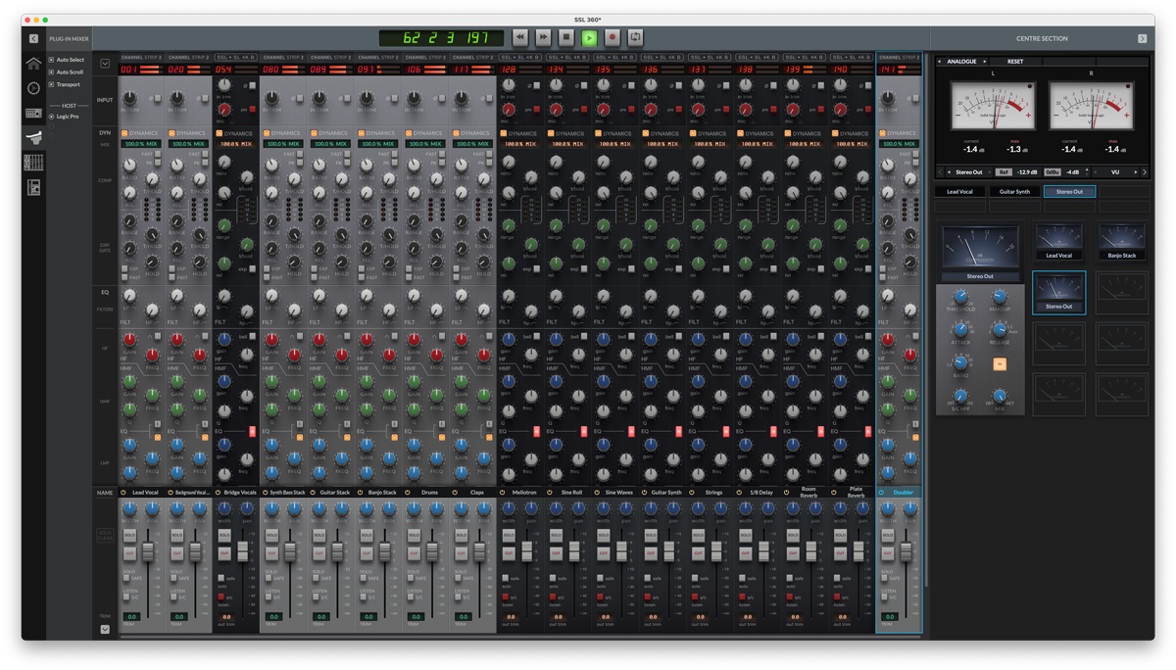Select the Plate Reverb channel name

(x=856, y=493)
